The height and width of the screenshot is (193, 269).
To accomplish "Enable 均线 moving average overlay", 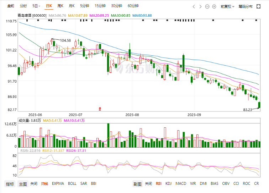I will coord(44,183).
